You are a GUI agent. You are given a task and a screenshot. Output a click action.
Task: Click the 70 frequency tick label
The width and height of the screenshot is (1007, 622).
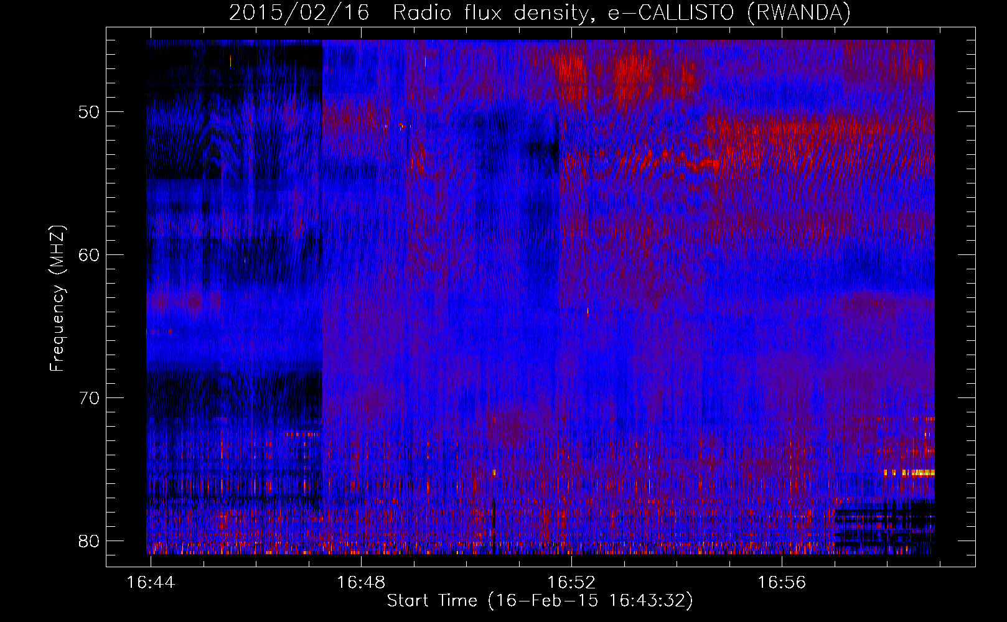tap(90, 398)
